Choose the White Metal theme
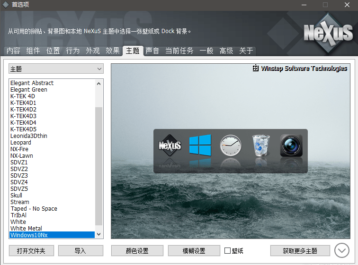This screenshot has height=265, width=358. tap(26, 228)
